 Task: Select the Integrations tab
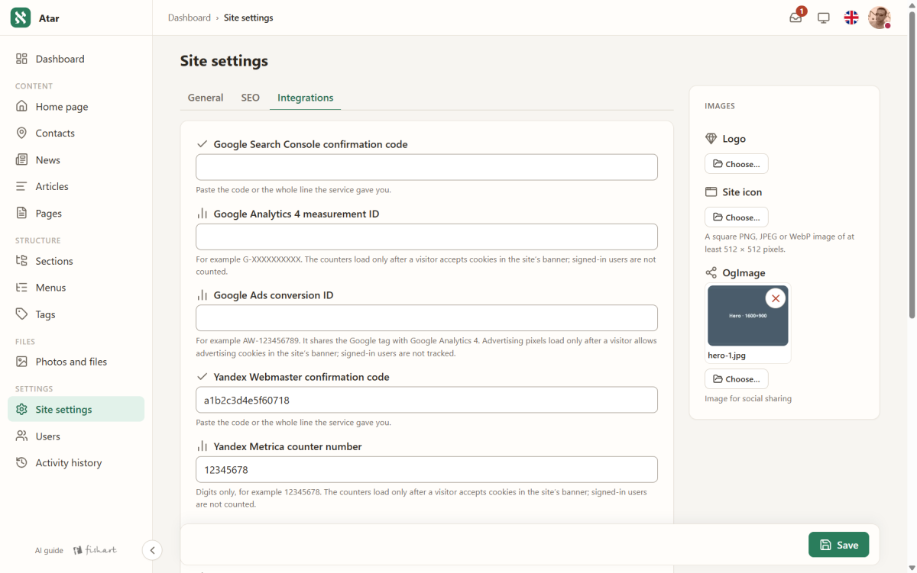tap(305, 98)
